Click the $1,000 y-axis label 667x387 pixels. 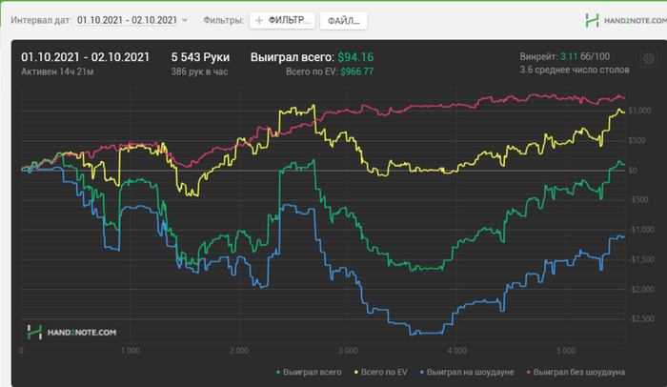(639, 111)
